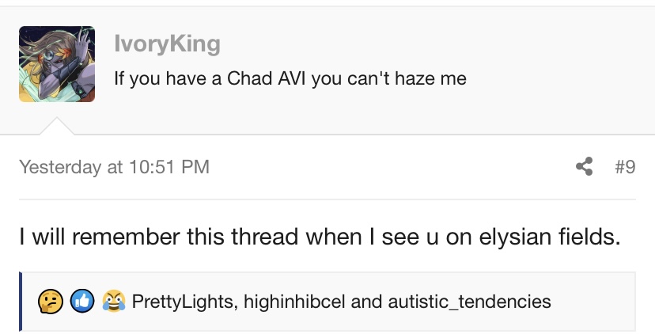The image size is (655, 334).
Task: Click empty space right of the reaction names
Action: (593, 302)
